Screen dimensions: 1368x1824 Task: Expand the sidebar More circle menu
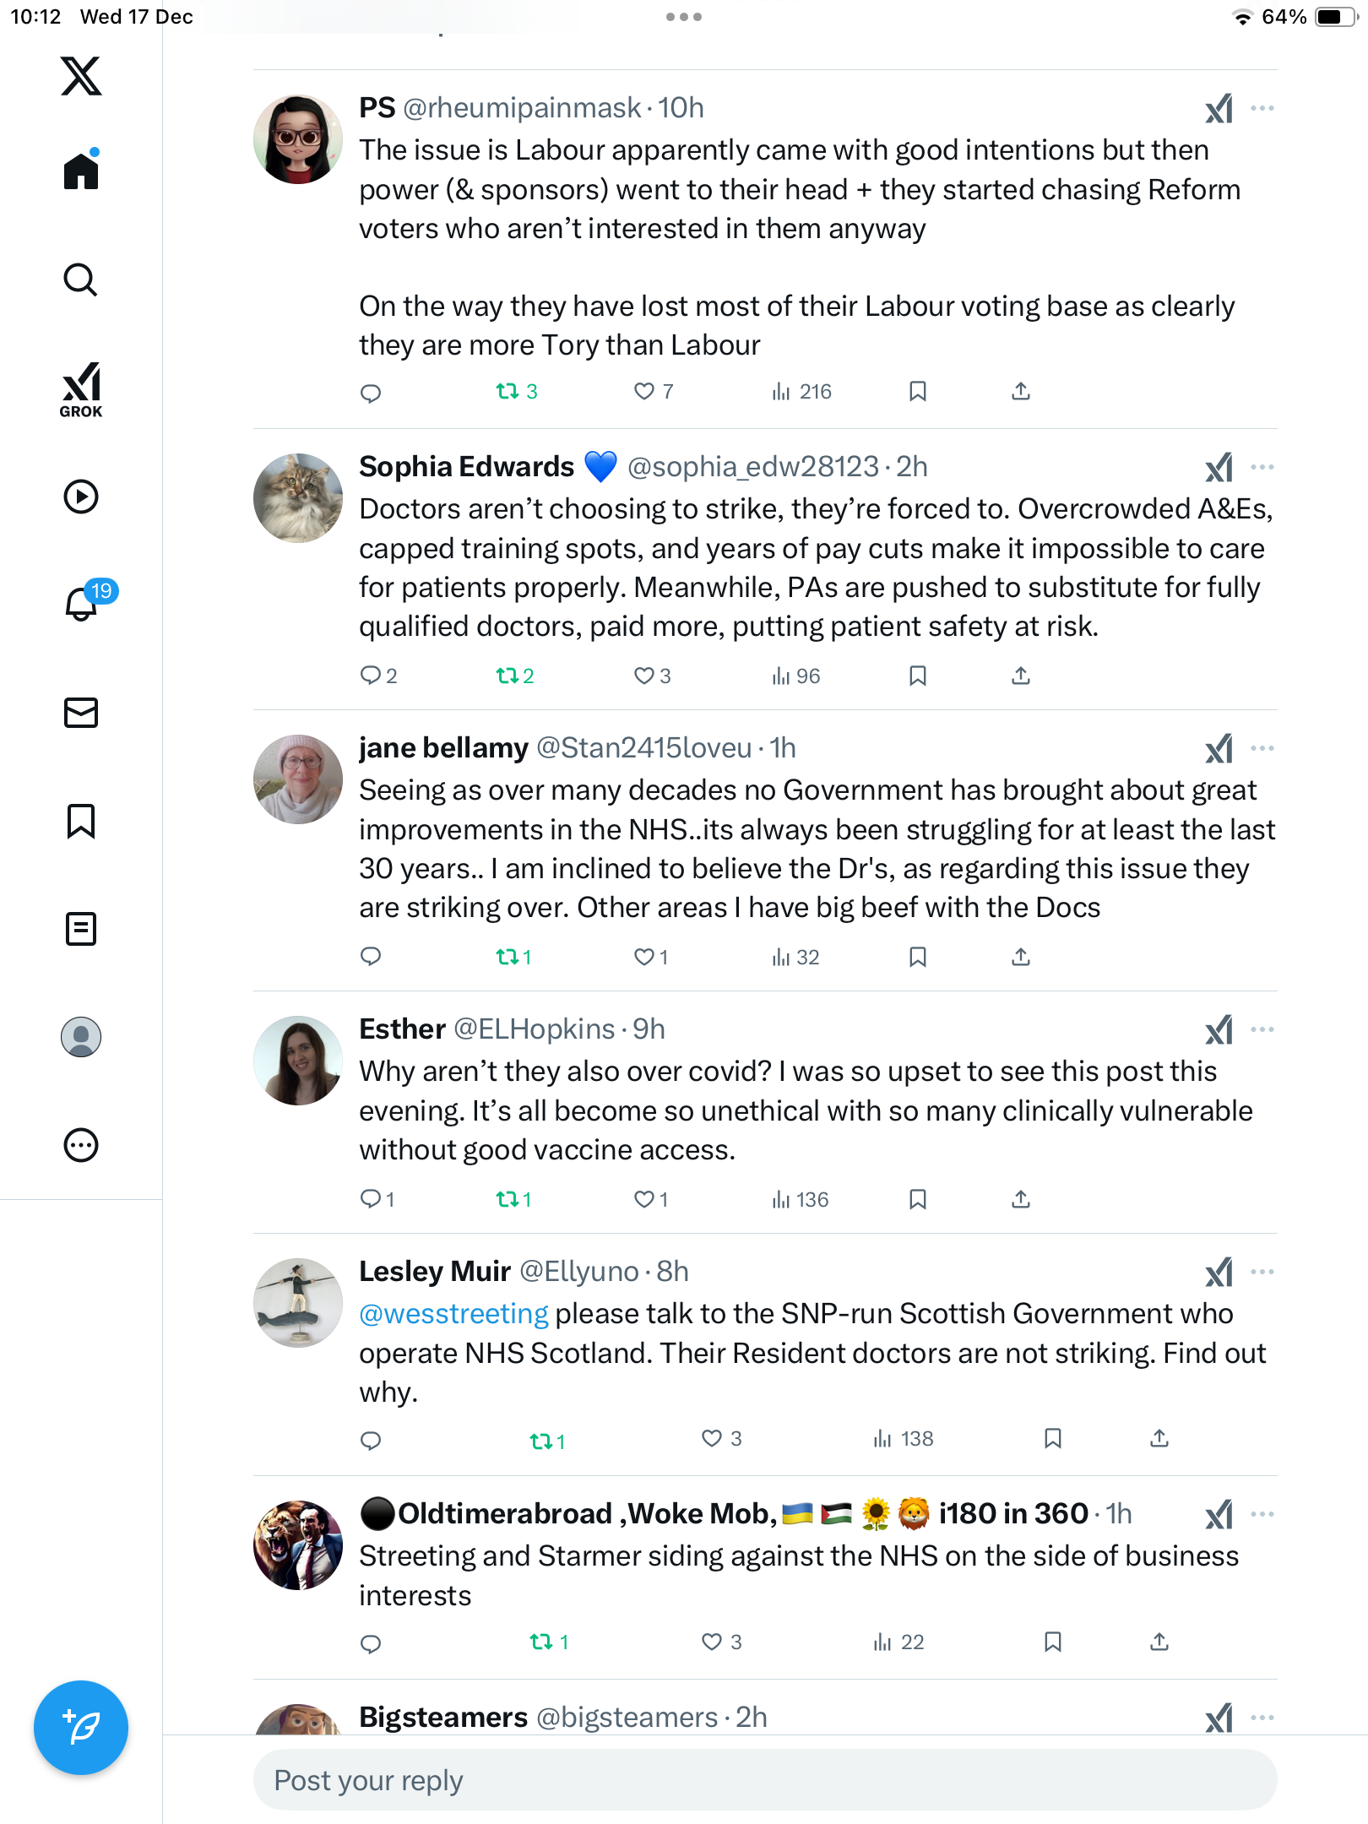point(81,1145)
